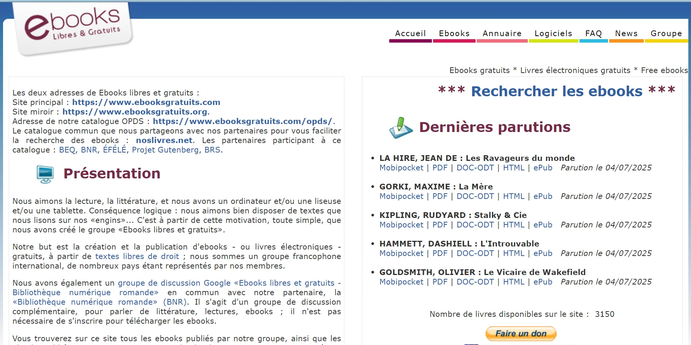The height and width of the screenshot is (345, 691).
Task: Click the Présentation heading
Action: [112, 173]
